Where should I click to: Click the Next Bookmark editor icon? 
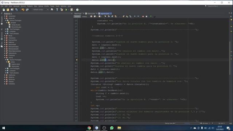[x=127, y=16]
